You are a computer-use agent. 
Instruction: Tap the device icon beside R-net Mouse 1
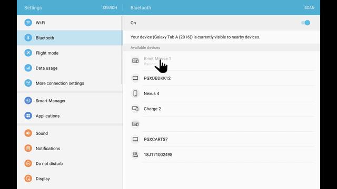coord(135,61)
